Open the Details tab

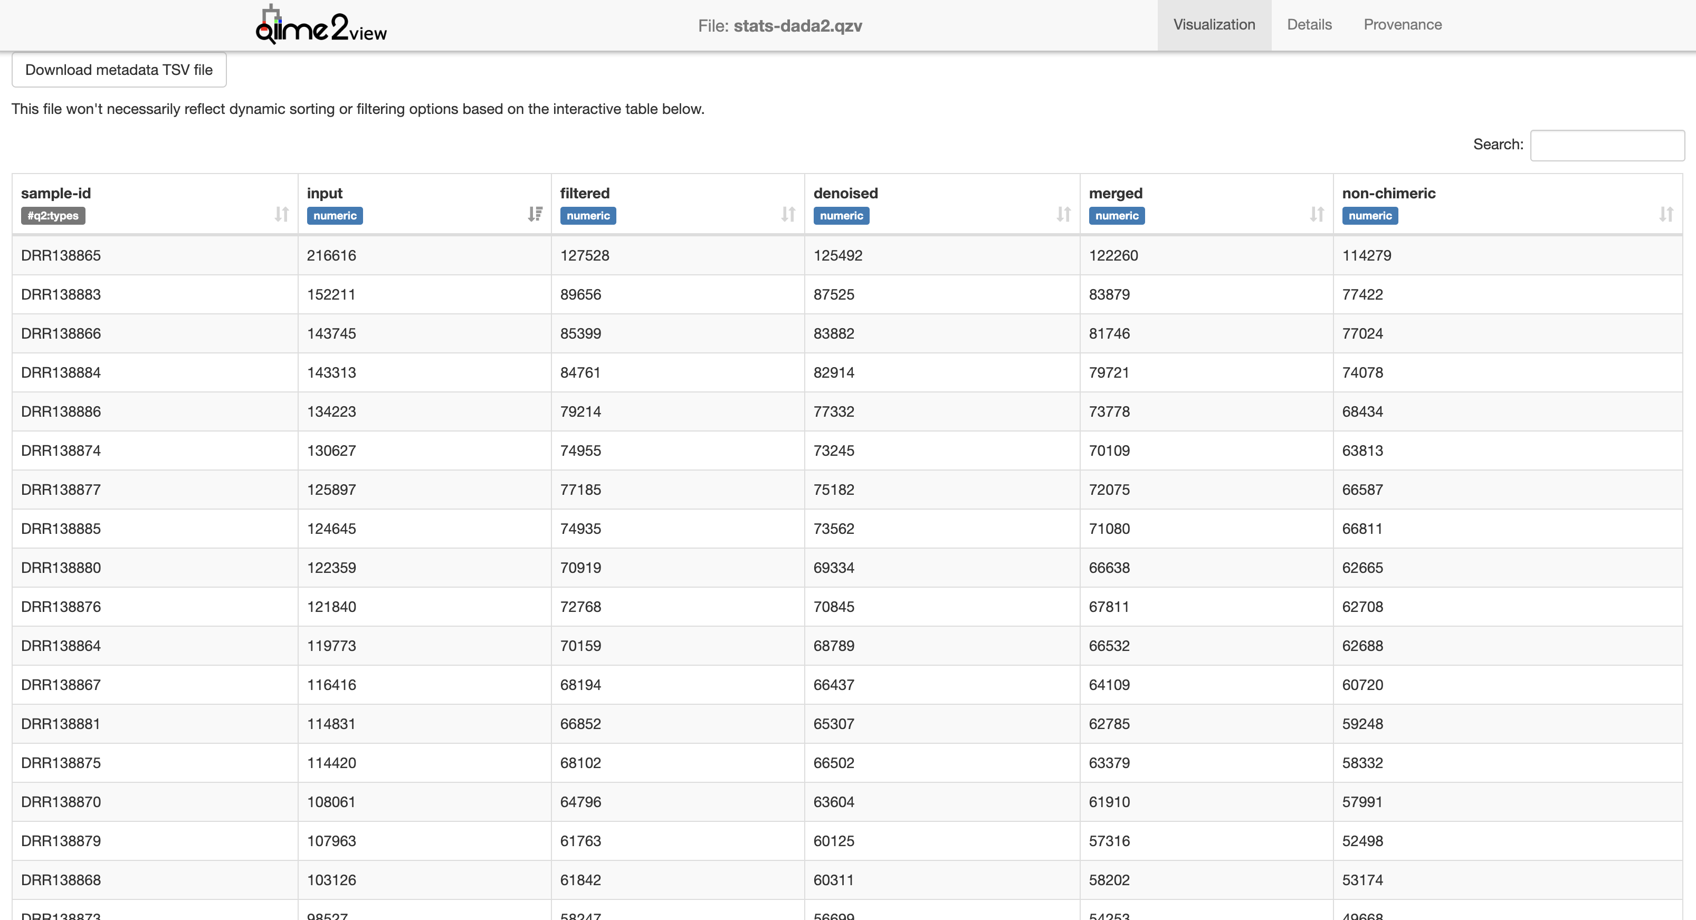[x=1309, y=25]
